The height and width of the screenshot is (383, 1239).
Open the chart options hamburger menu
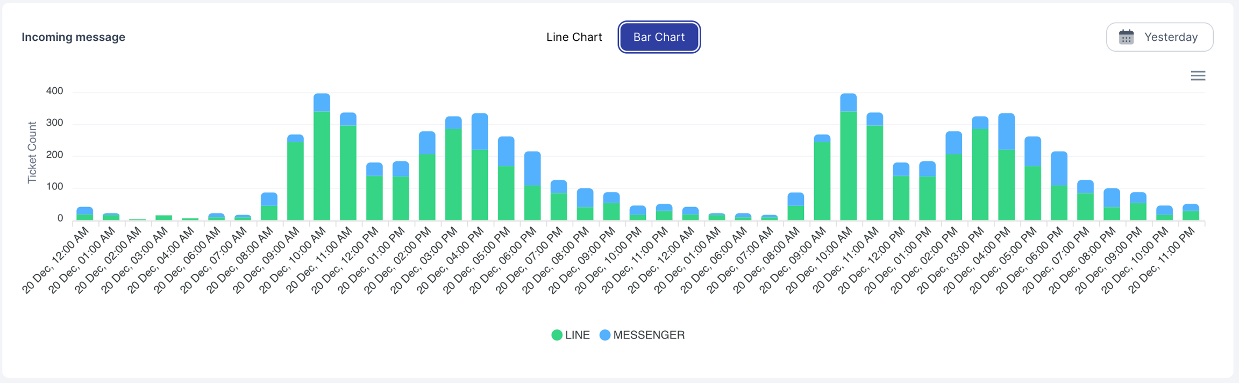pyautogui.click(x=1198, y=76)
